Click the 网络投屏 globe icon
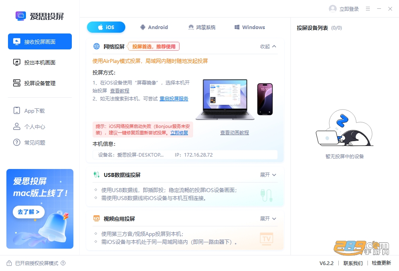The image size is (399, 271). [x=97, y=46]
